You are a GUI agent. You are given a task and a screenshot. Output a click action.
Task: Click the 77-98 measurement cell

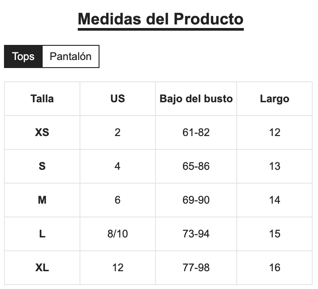[x=196, y=268]
